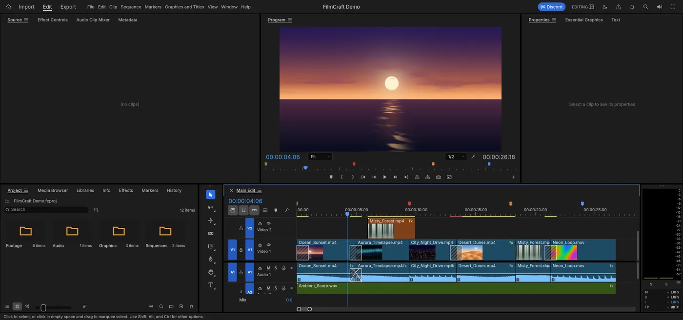
Task: Click the share icon in top bar
Action: [x=618, y=7]
